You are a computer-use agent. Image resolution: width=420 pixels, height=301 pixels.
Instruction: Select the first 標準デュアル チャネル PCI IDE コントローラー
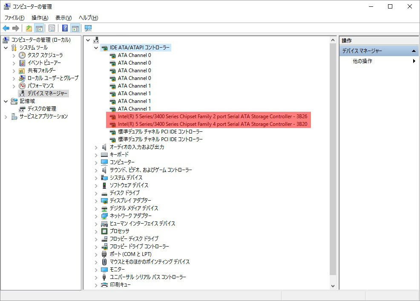click(x=160, y=132)
